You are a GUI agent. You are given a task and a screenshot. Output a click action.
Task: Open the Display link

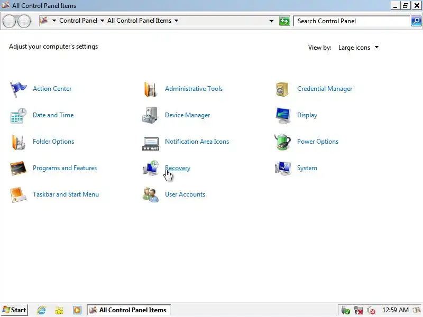[307, 115]
